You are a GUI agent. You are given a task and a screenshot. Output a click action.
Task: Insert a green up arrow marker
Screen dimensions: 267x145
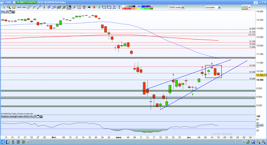[99, 7]
